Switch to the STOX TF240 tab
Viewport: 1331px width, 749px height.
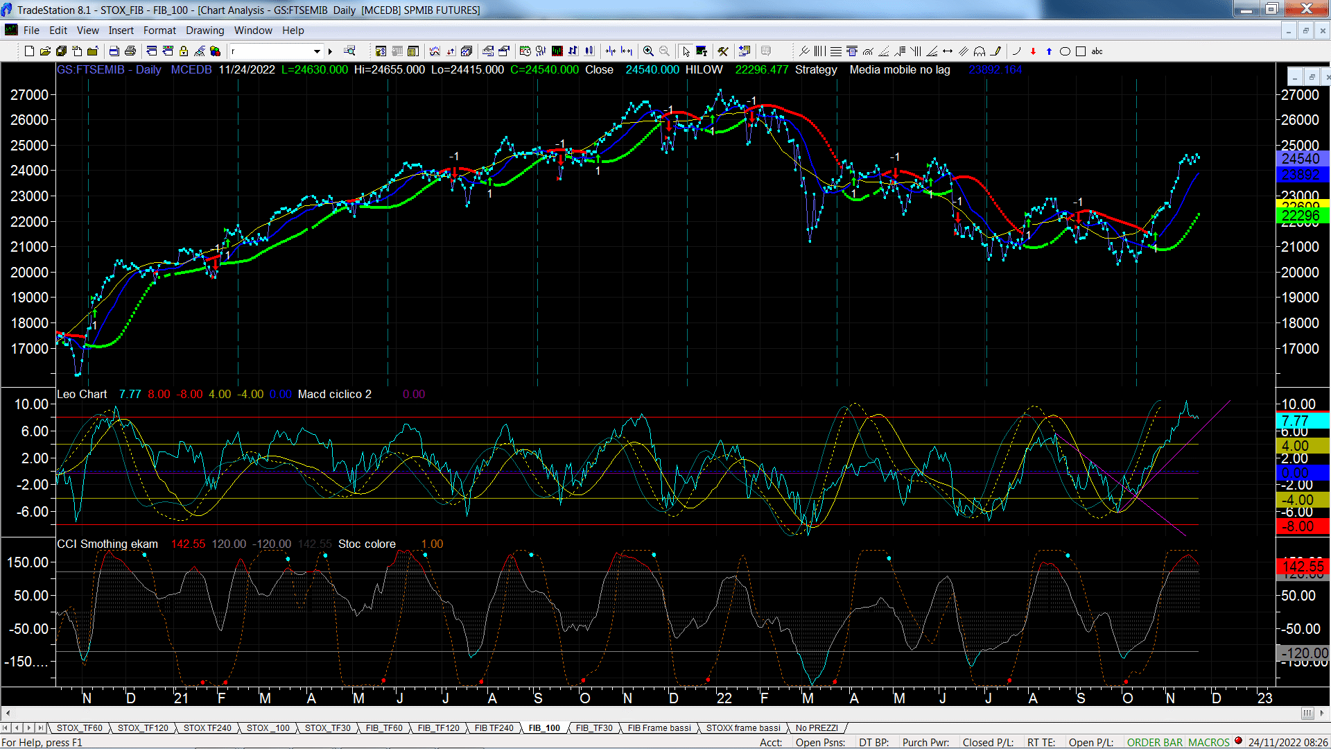pyautogui.click(x=207, y=728)
